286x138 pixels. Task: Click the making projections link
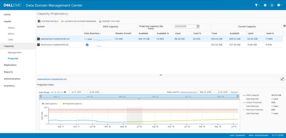189,92
